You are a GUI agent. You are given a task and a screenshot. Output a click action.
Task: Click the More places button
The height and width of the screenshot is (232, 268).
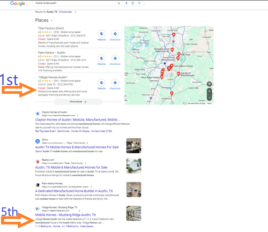click(x=78, y=102)
